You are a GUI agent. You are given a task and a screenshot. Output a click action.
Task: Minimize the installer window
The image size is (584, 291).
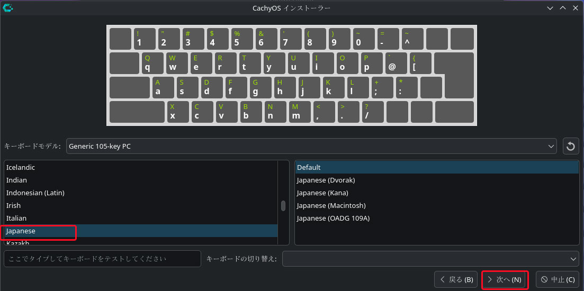coord(550,8)
